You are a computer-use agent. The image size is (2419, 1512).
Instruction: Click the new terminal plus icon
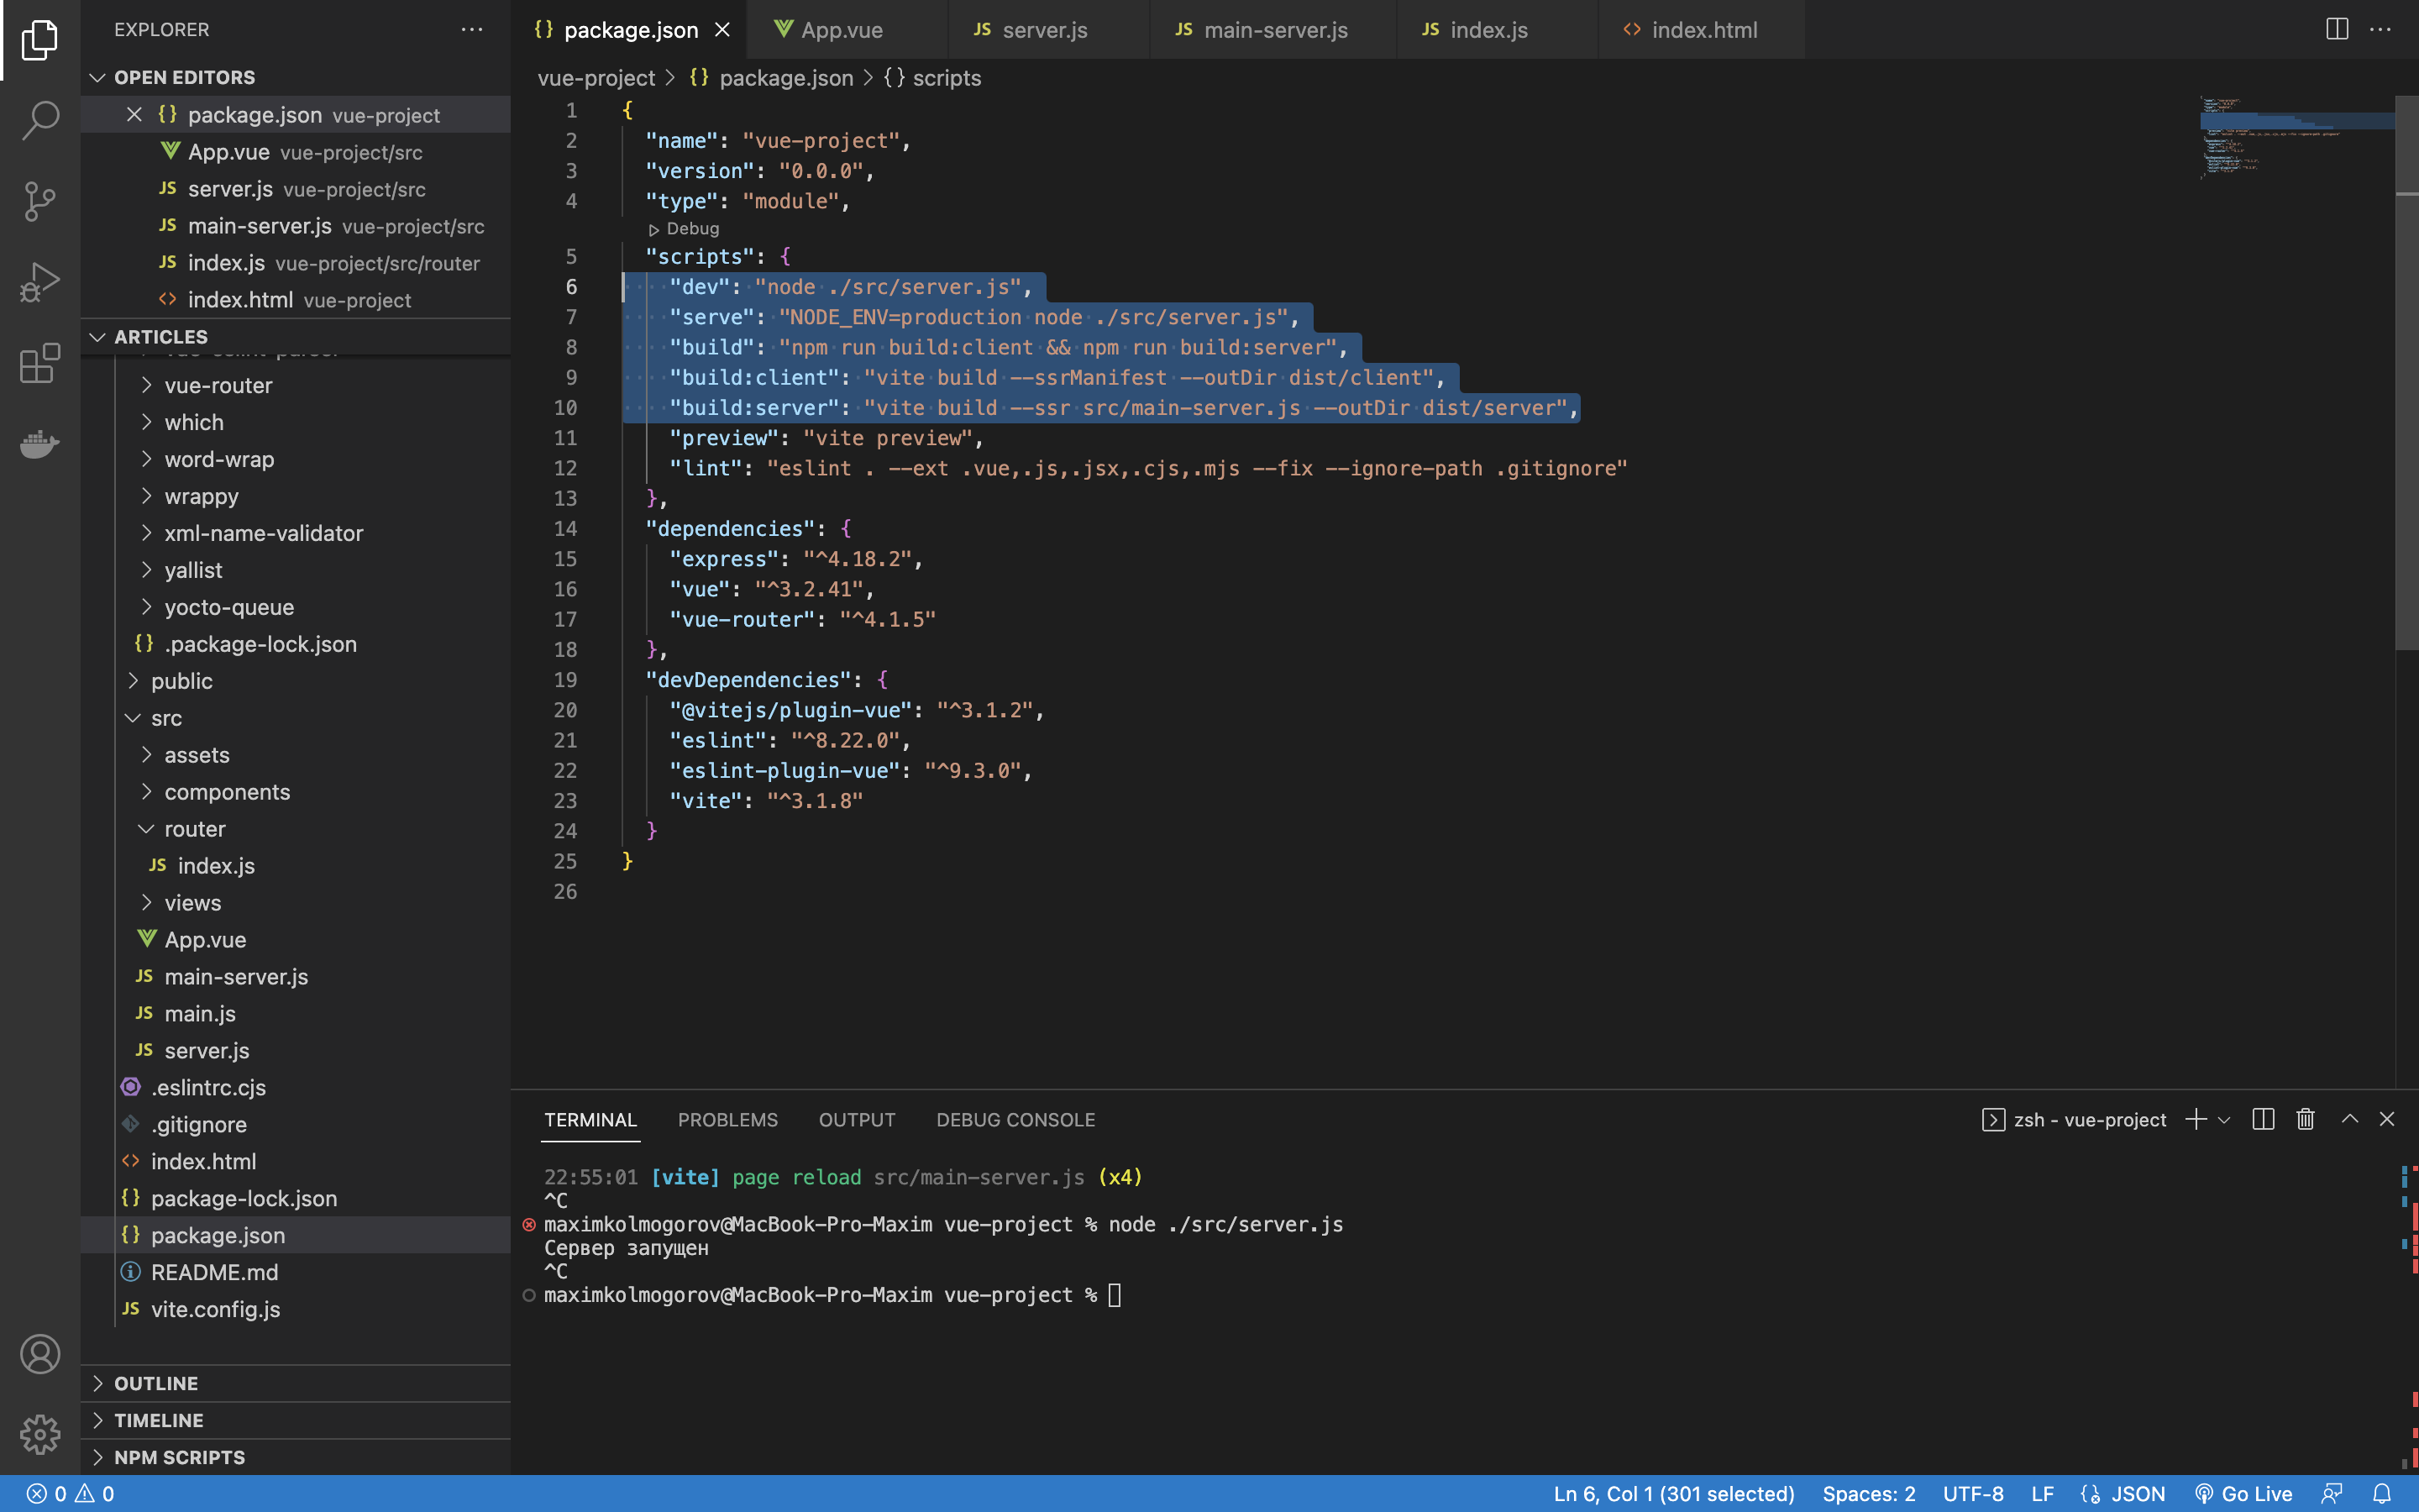click(x=2195, y=1119)
